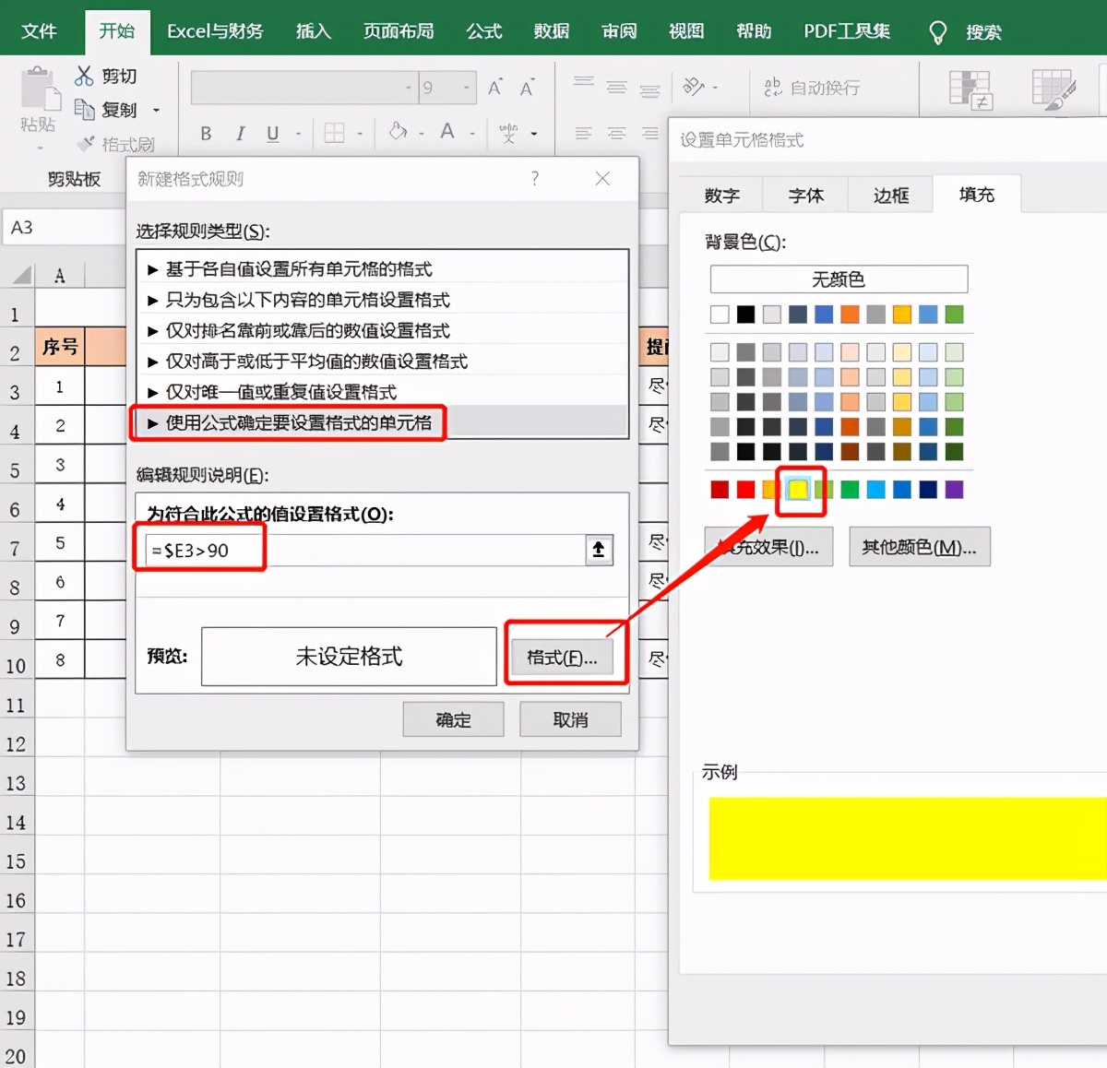Open the font size dropdown
The width and height of the screenshot is (1107, 1068).
[x=467, y=88]
